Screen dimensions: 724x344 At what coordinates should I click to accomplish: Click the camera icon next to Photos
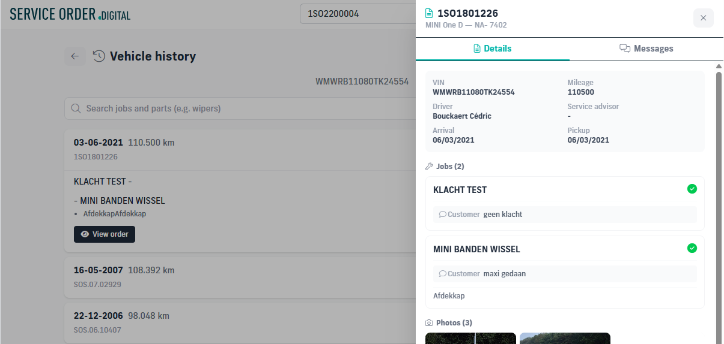pyautogui.click(x=429, y=322)
